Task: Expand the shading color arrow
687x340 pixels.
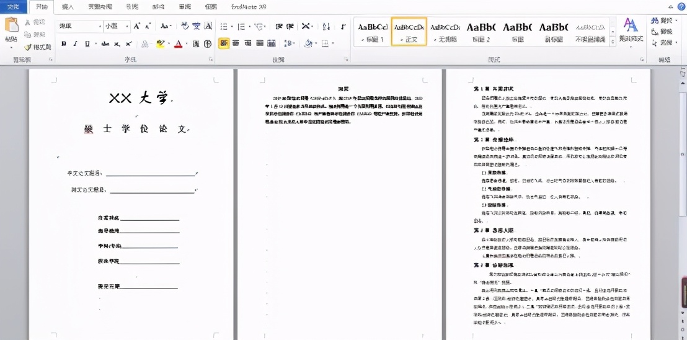Action: coord(315,44)
